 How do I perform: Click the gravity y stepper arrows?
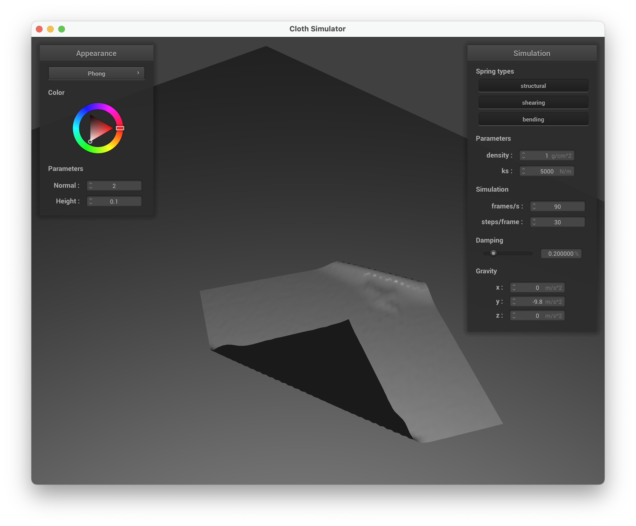pyautogui.click(x=514, y=301)
